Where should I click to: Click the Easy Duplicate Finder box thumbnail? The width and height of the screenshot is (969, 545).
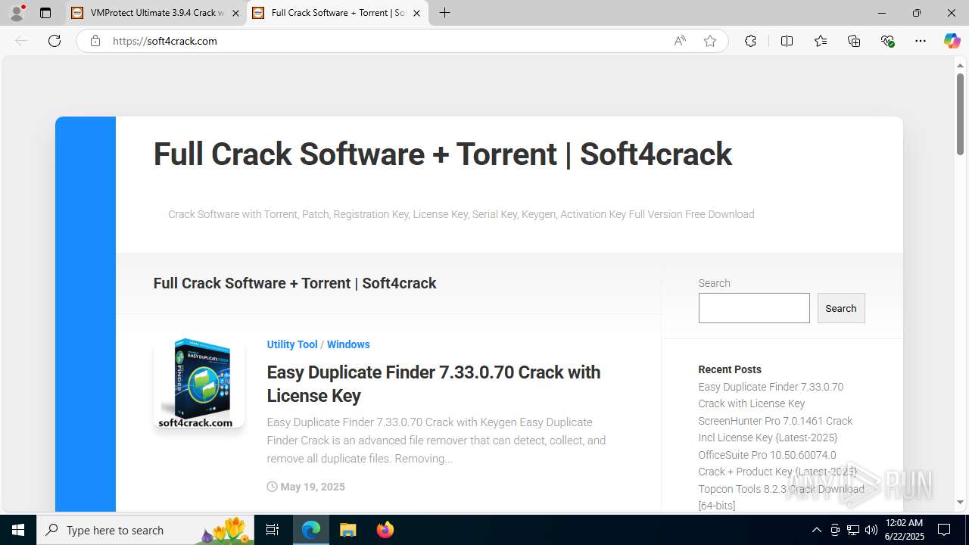click(x=199, y=383)
